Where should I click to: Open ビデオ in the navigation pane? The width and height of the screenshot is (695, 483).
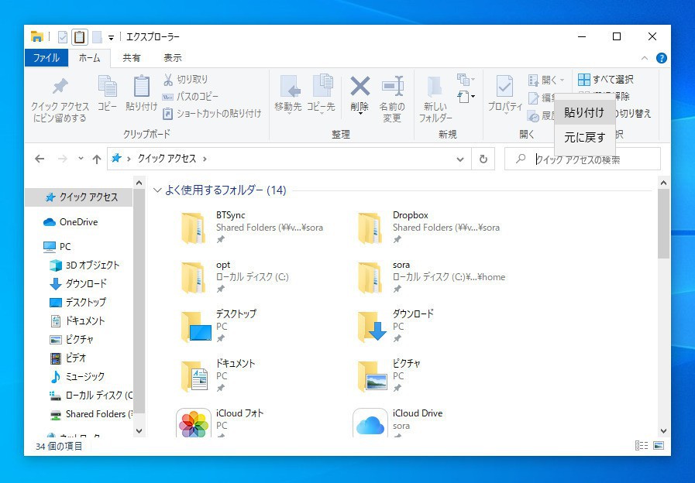click(68, 358)
